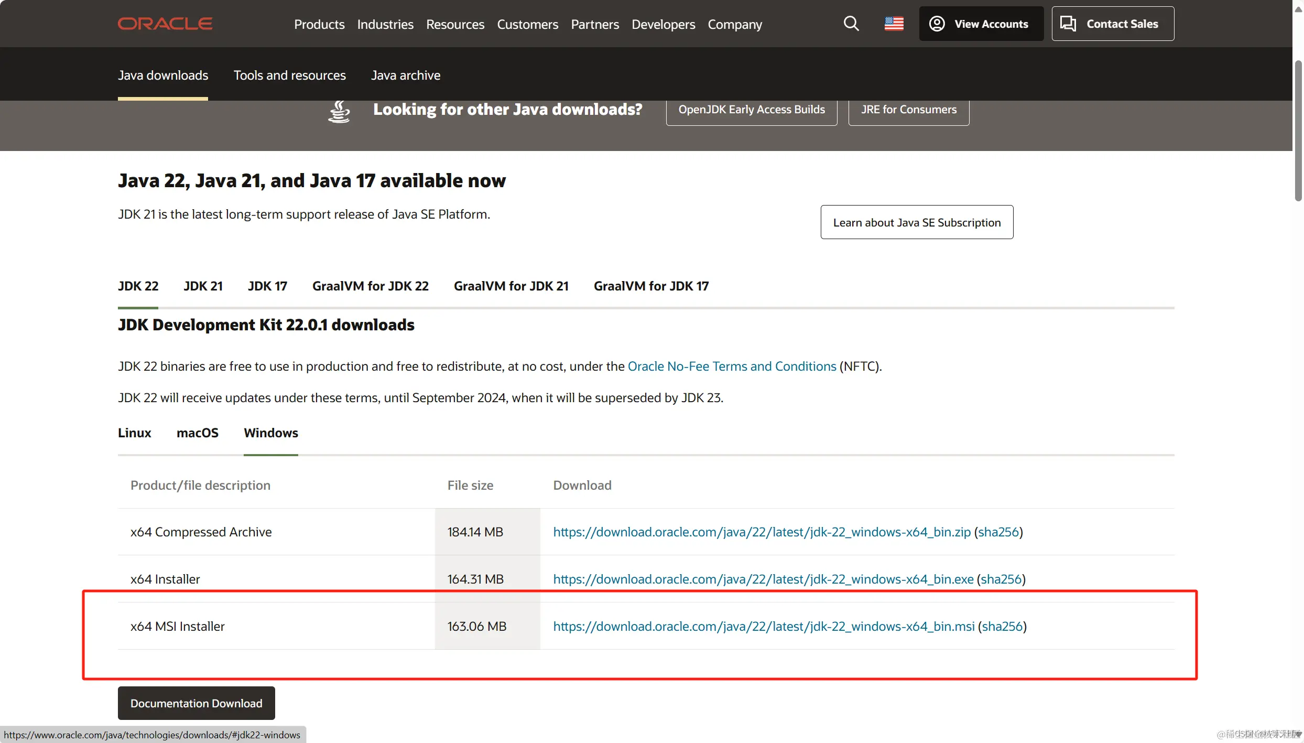The width and height of the screenshot is (1304, 743).
Task: Select GraalVM for JDK 21 tab
Action: pyautogui.click(x=511, y=286)
